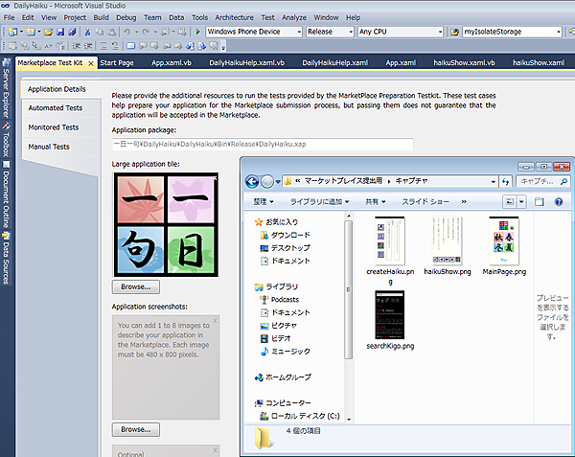Screen dimensions: 575x457
Task: Open the Explorer 整理 menu dropdown
Action: click(264, 202)
